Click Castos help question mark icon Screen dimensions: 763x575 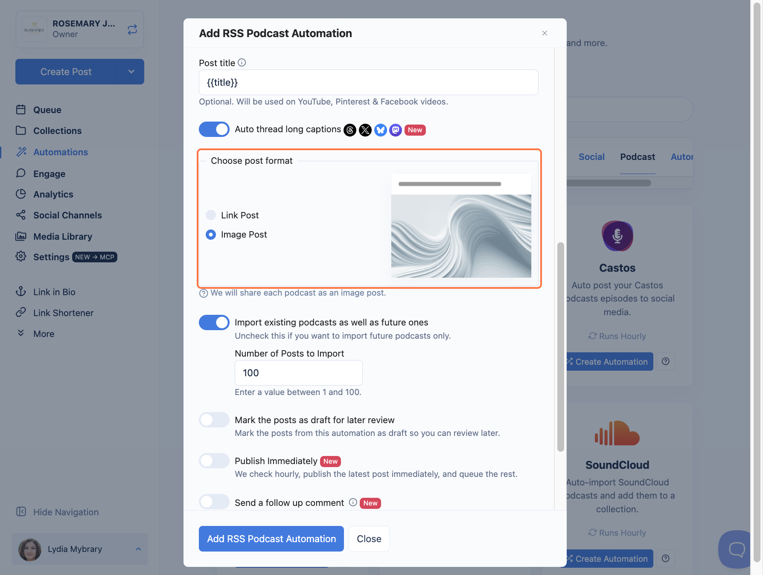(x=666, y=361)
